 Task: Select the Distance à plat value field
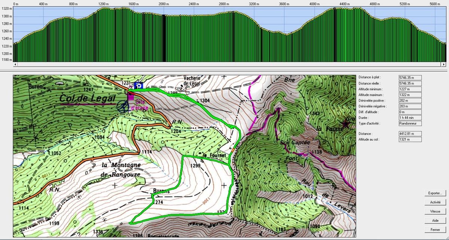pos(410,77)
